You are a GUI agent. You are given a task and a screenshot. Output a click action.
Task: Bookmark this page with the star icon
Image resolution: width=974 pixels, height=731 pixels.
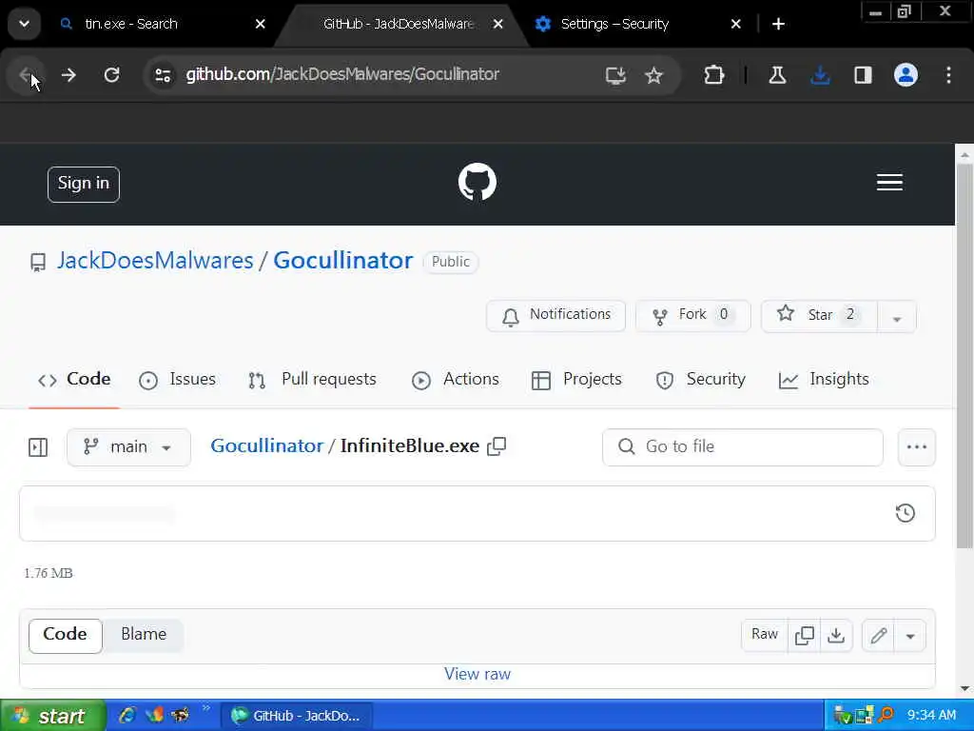click(653, 75)
